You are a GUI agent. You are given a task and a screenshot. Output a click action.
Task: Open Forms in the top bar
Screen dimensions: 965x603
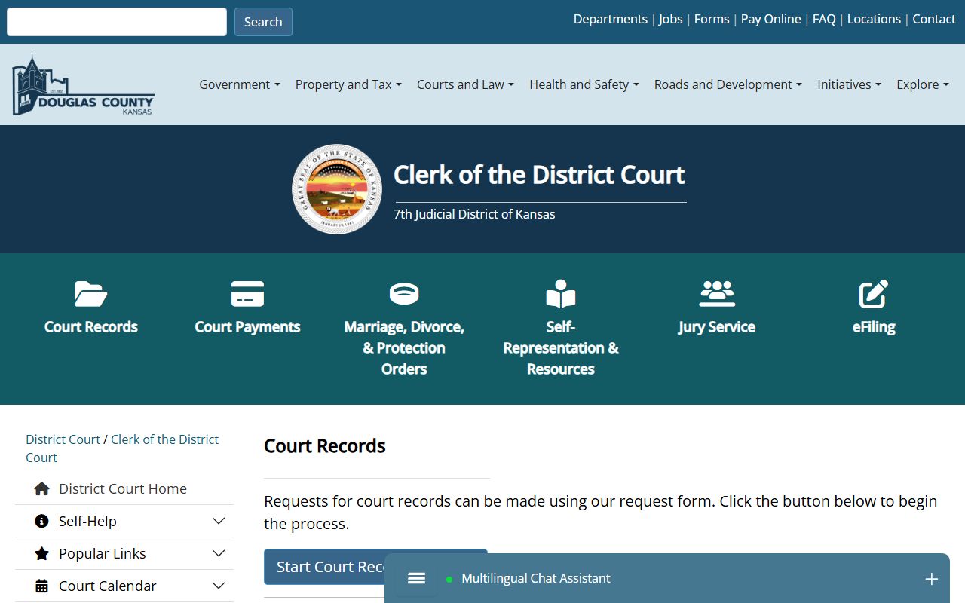[712, 19]
